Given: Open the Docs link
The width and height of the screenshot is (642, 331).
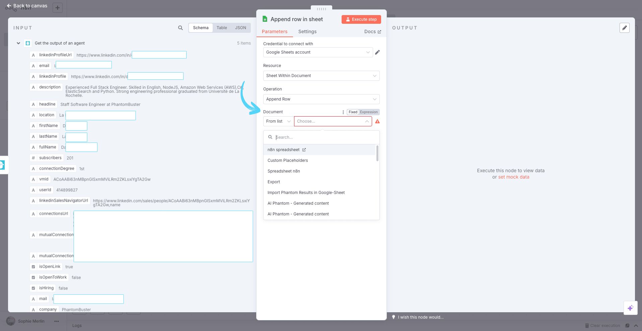Looking at the screenshot, I should coord(372,31).
